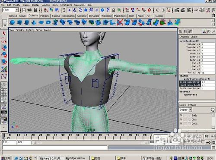This screenshot has width=216, height=160.
Task: Click the go to end playback button
Action: (213, 136)
